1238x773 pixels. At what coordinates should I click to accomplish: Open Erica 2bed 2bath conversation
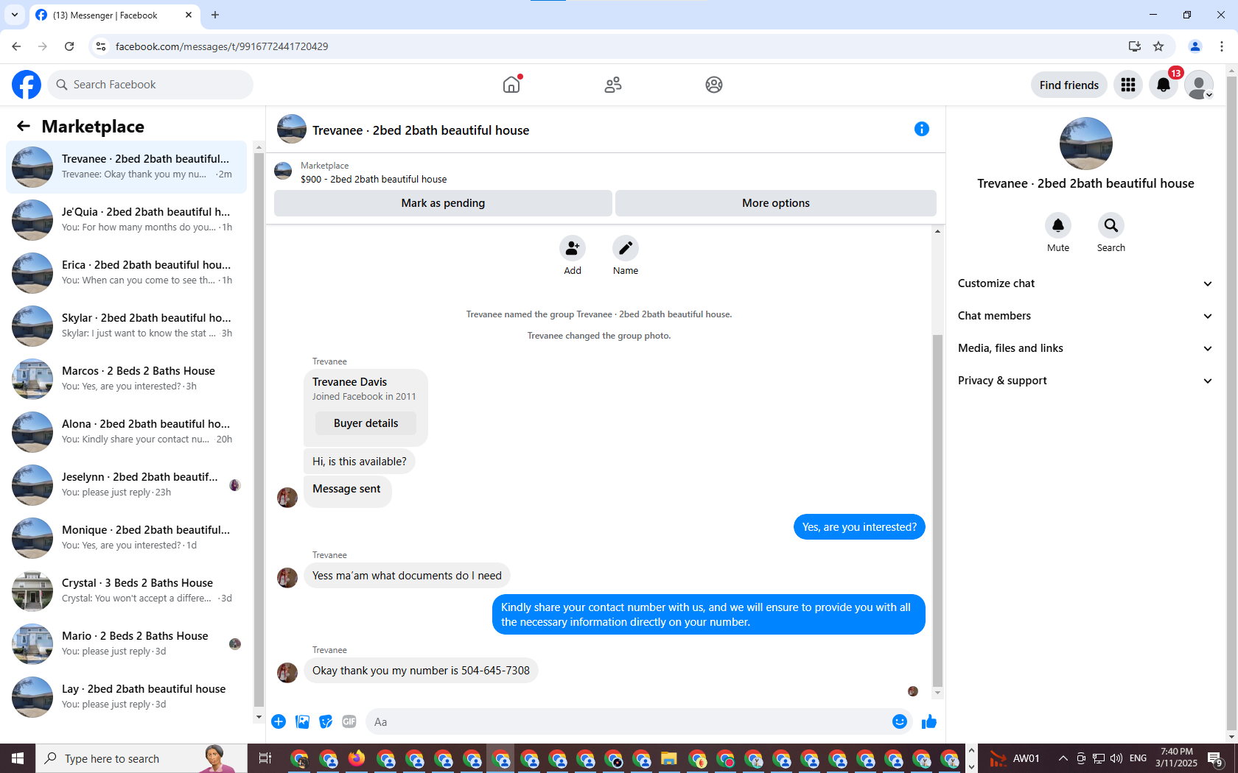click(127, 273)
